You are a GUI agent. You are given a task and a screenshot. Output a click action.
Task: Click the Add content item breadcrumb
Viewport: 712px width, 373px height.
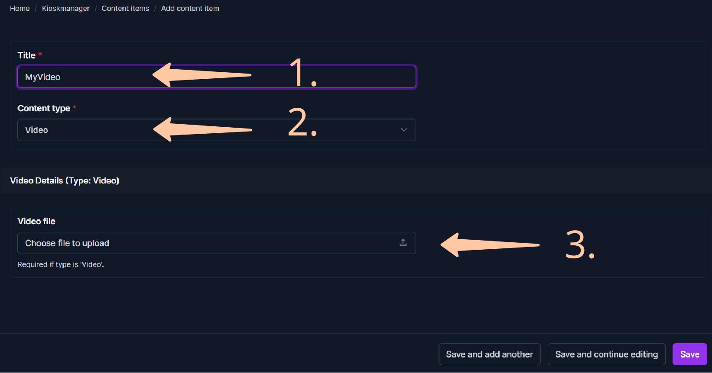pos(190,8)
